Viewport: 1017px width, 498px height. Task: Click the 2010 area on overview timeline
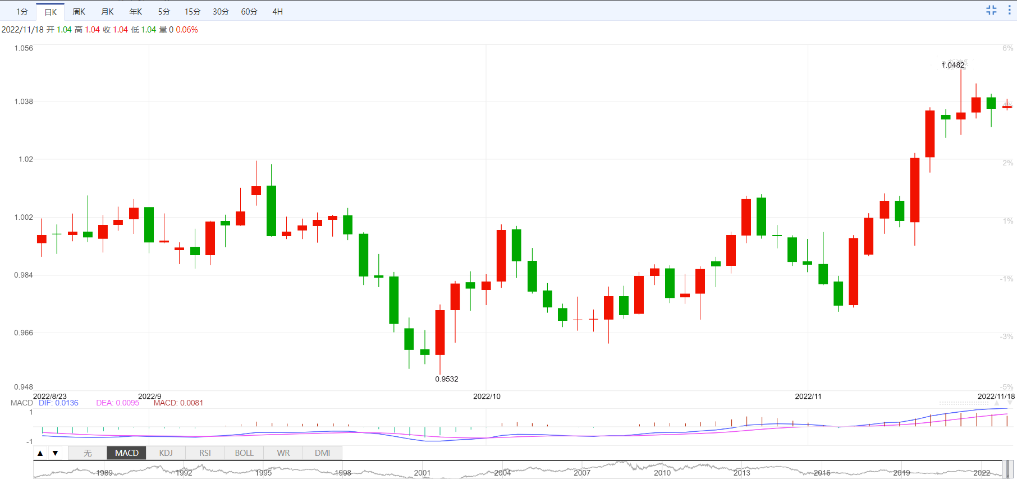662,471
